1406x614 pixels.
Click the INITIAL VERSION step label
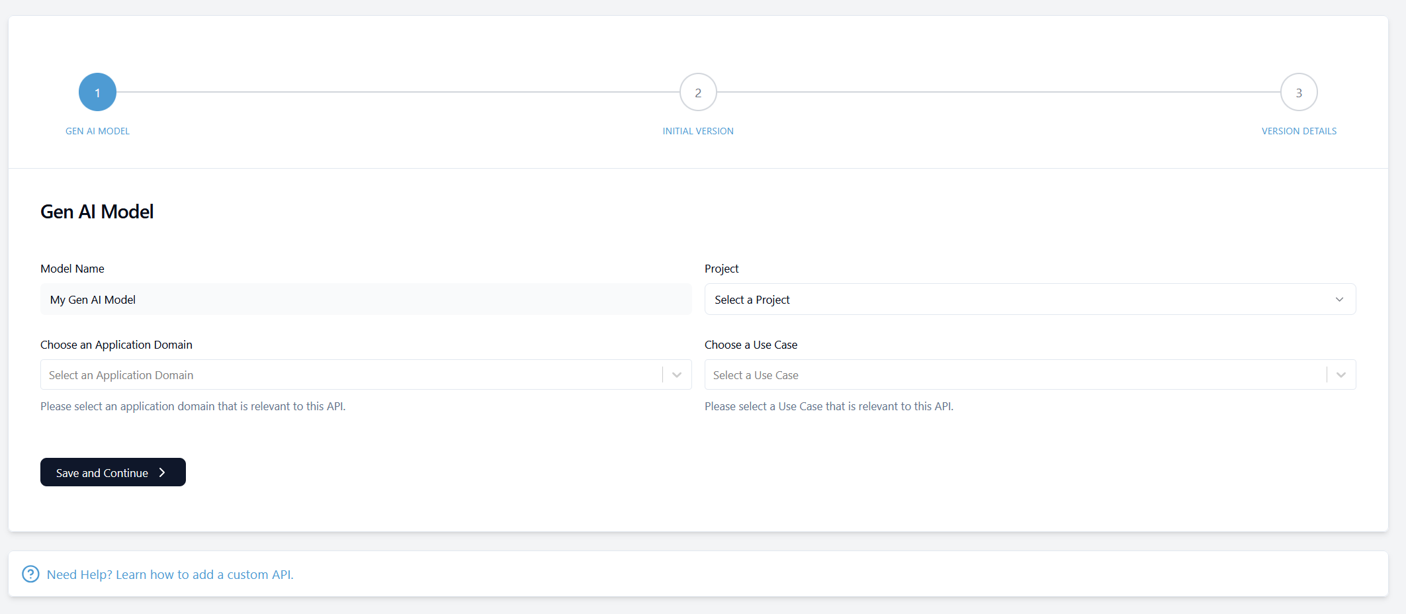click(x=698, y=130)
